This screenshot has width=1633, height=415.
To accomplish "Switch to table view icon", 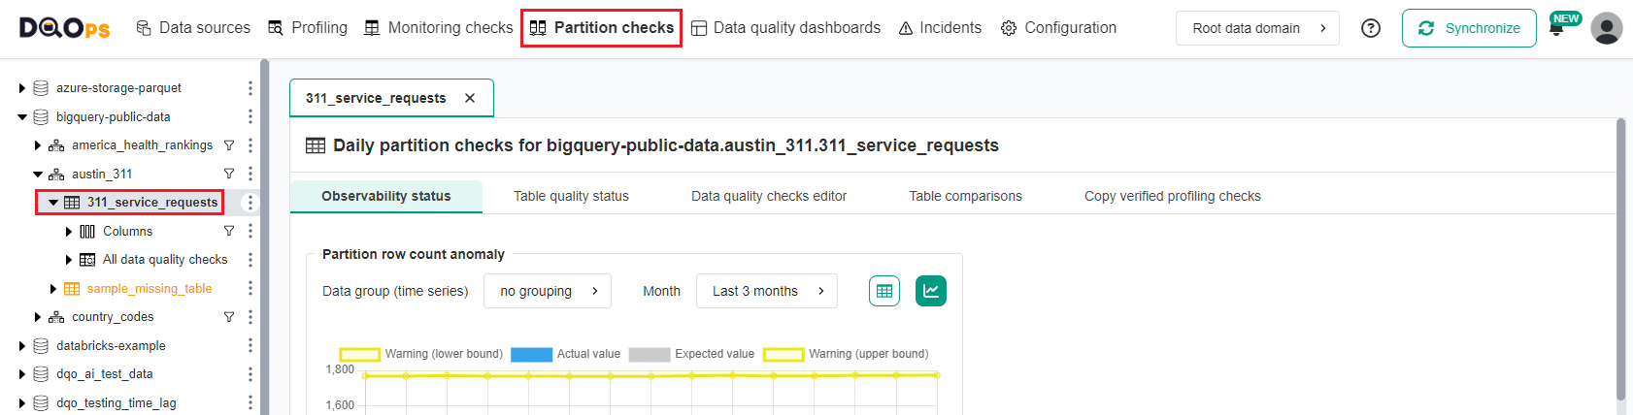I will click(x=884, y=291).
